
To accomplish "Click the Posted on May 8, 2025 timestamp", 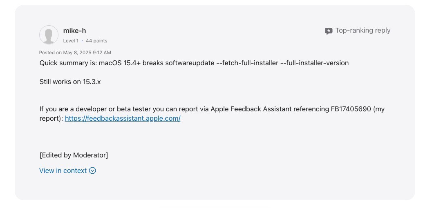I will (75, 53).
